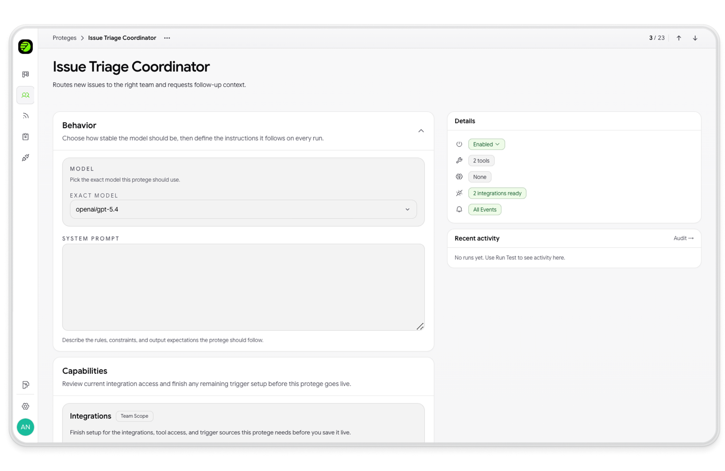Open the exact model dropdown openai/gpt-5.4
The width and height of the screenshot is (725, 471).
tap(243, 209)
